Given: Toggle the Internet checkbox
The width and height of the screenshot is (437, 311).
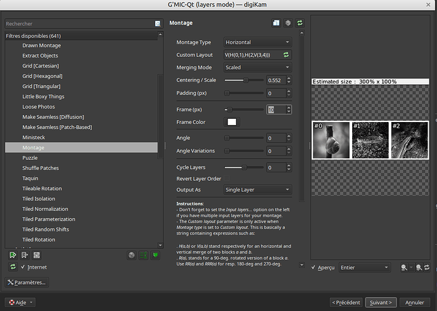Looking at the screenshot, I should coord(23,267).
